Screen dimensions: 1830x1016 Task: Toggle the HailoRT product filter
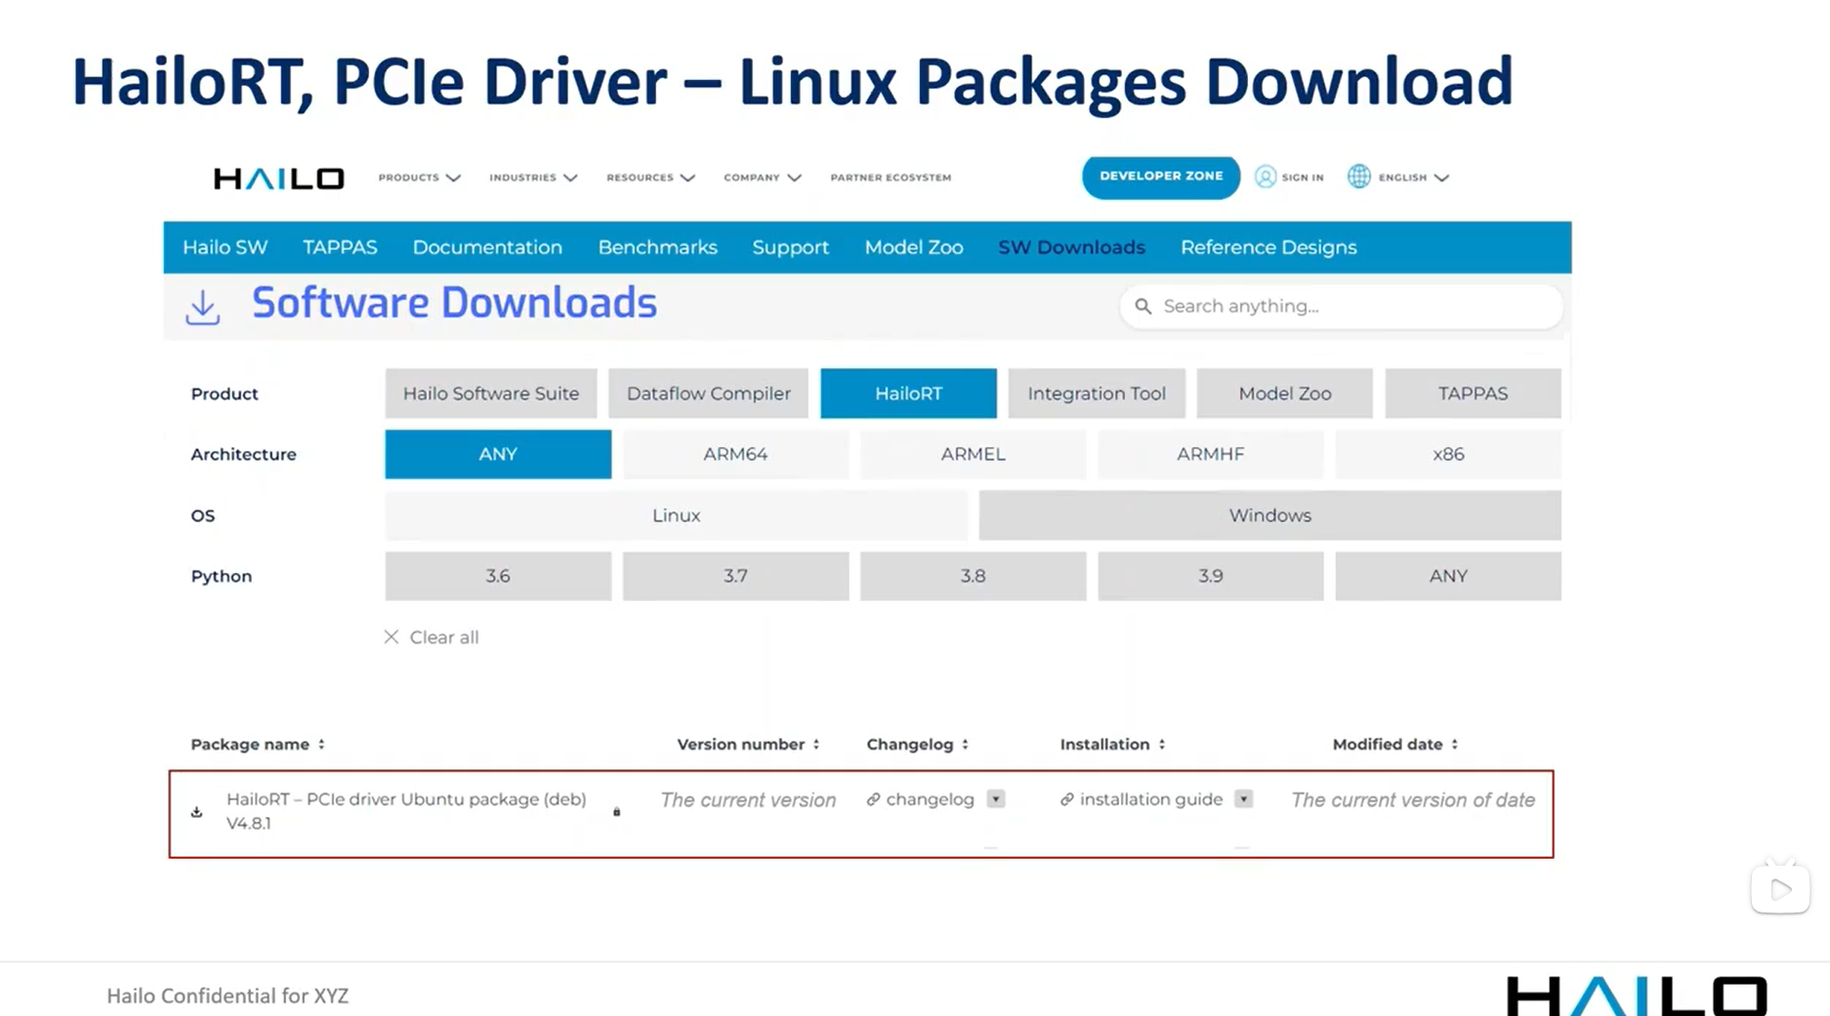point(908,393)
